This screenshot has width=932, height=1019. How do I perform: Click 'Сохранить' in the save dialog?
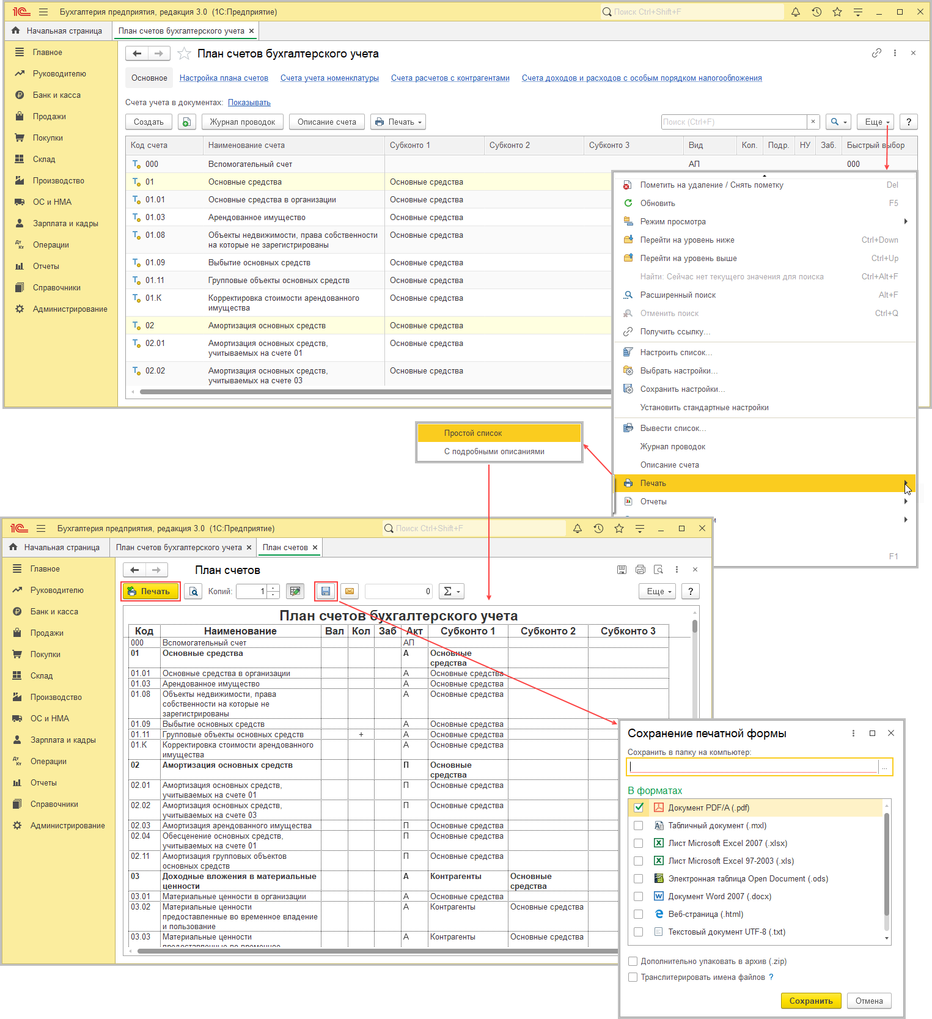click(811, 1001)
